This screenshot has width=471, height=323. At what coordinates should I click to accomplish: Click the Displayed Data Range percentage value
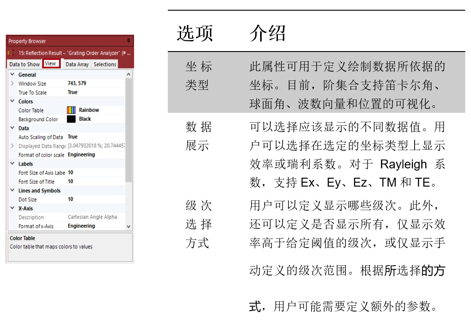pos(96,146)
